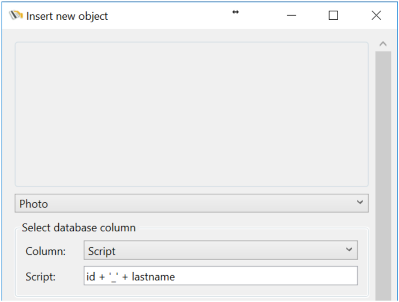
Task: Click the Photo label in the combo box
Action: click(33, 204)
